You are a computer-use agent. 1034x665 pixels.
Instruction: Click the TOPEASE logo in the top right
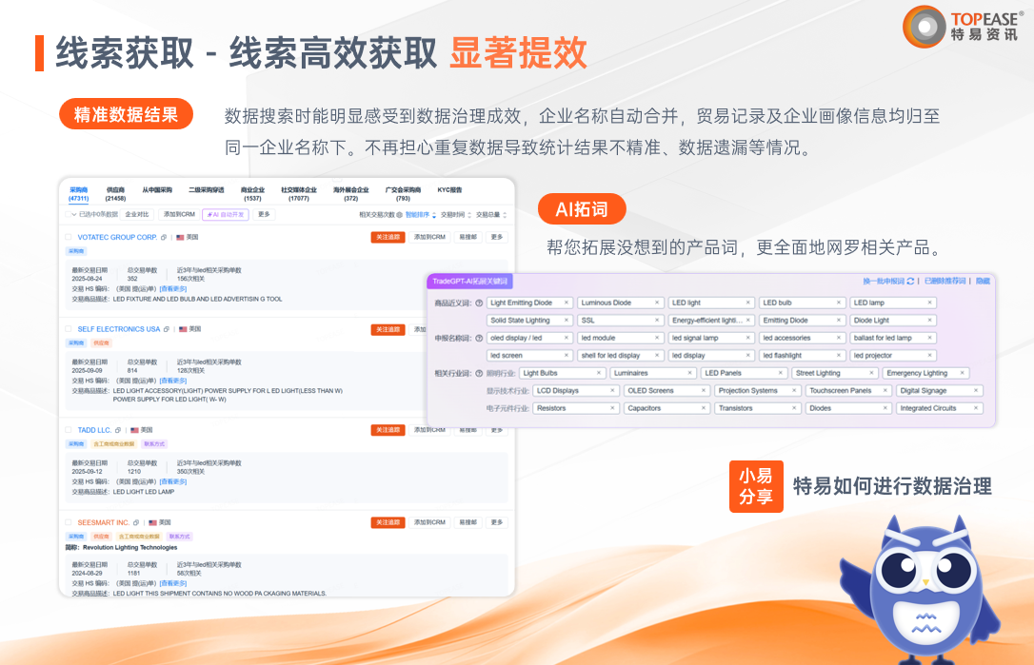(x=960, y=27)
